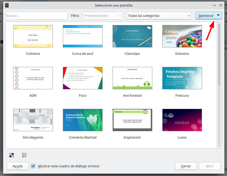227x176 pixels.
Task: Expand the 'Todas las categorías' dropdown
Action: coord(159,16)
